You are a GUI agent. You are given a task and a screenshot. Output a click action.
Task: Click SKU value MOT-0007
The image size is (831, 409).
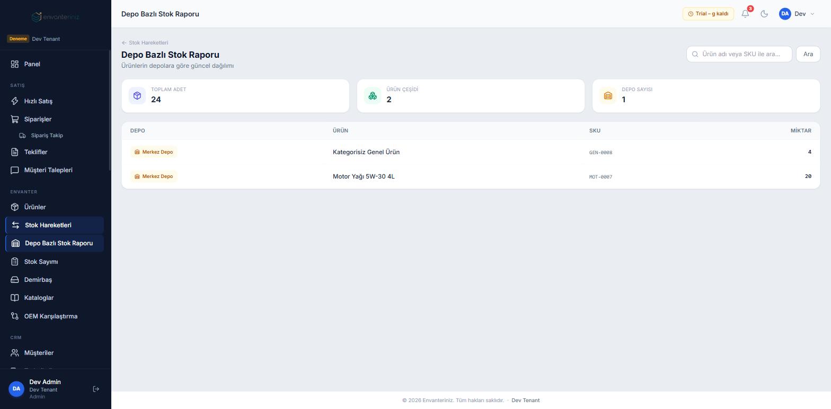[600, 177]
